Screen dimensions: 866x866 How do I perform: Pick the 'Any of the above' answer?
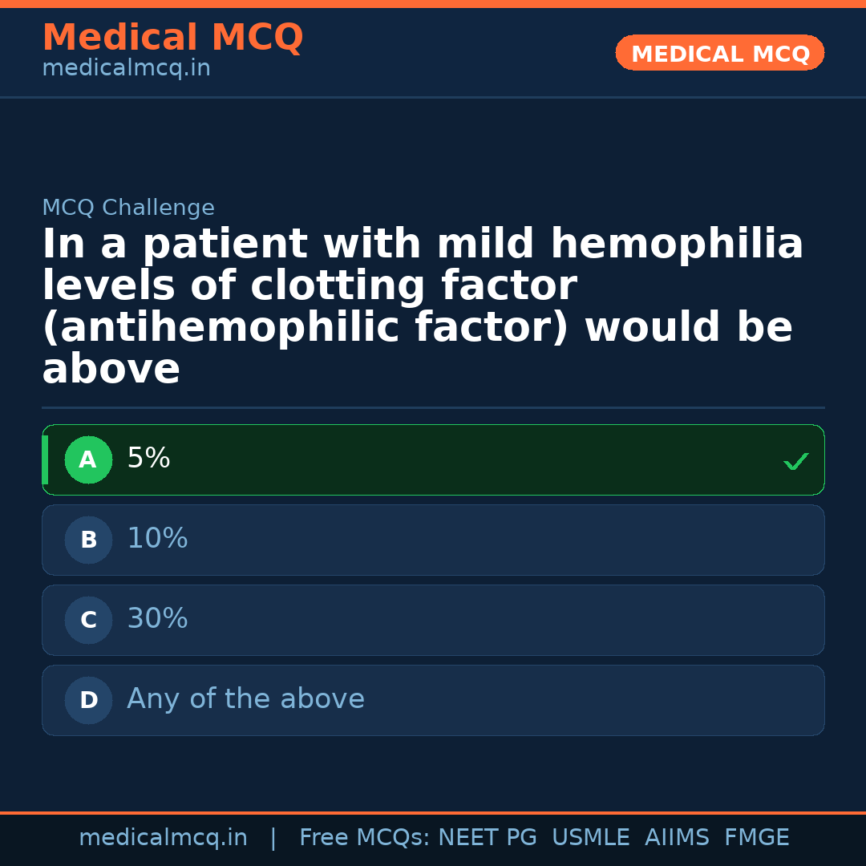coord(245,699)
